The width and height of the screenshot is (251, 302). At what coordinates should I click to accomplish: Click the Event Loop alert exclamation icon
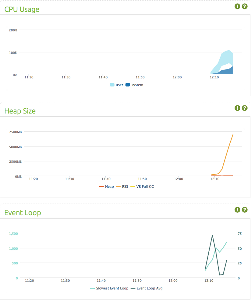(x=237, y=210)
